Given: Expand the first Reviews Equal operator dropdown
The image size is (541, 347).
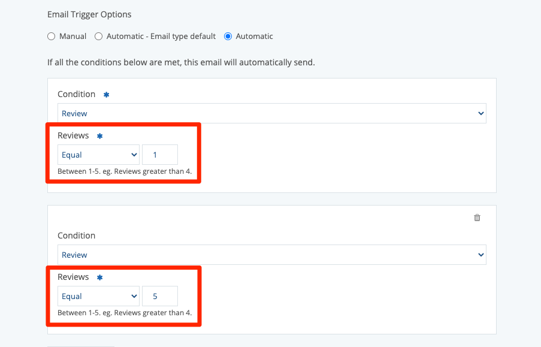Looking at the screenshot, I should [98, 155].
